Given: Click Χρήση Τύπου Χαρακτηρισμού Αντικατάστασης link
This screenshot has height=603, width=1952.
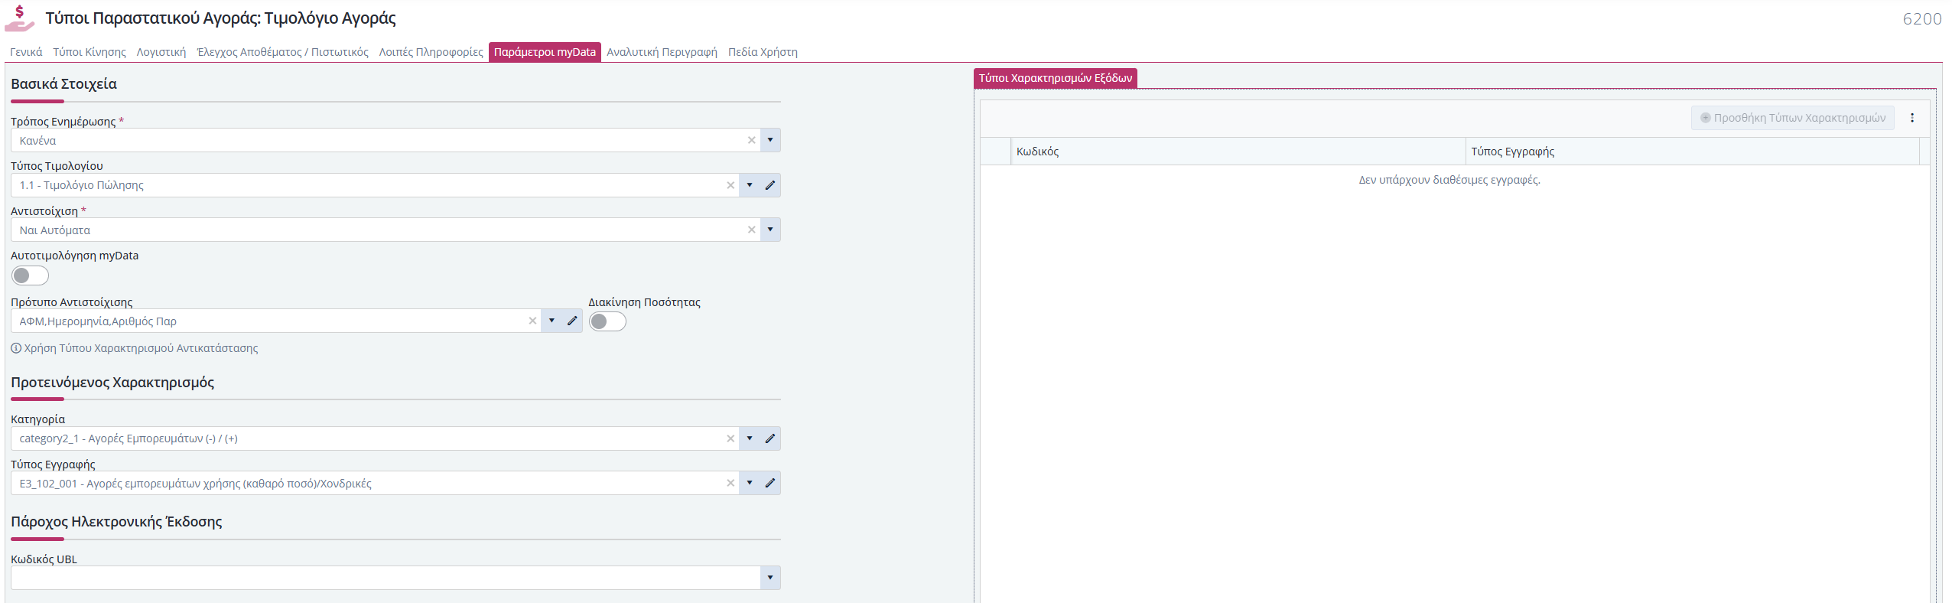Looking at the screenshot, I should (141, 348).
